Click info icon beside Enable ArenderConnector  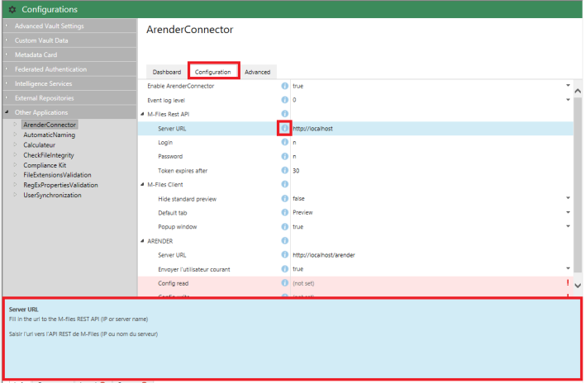point(285,86)
